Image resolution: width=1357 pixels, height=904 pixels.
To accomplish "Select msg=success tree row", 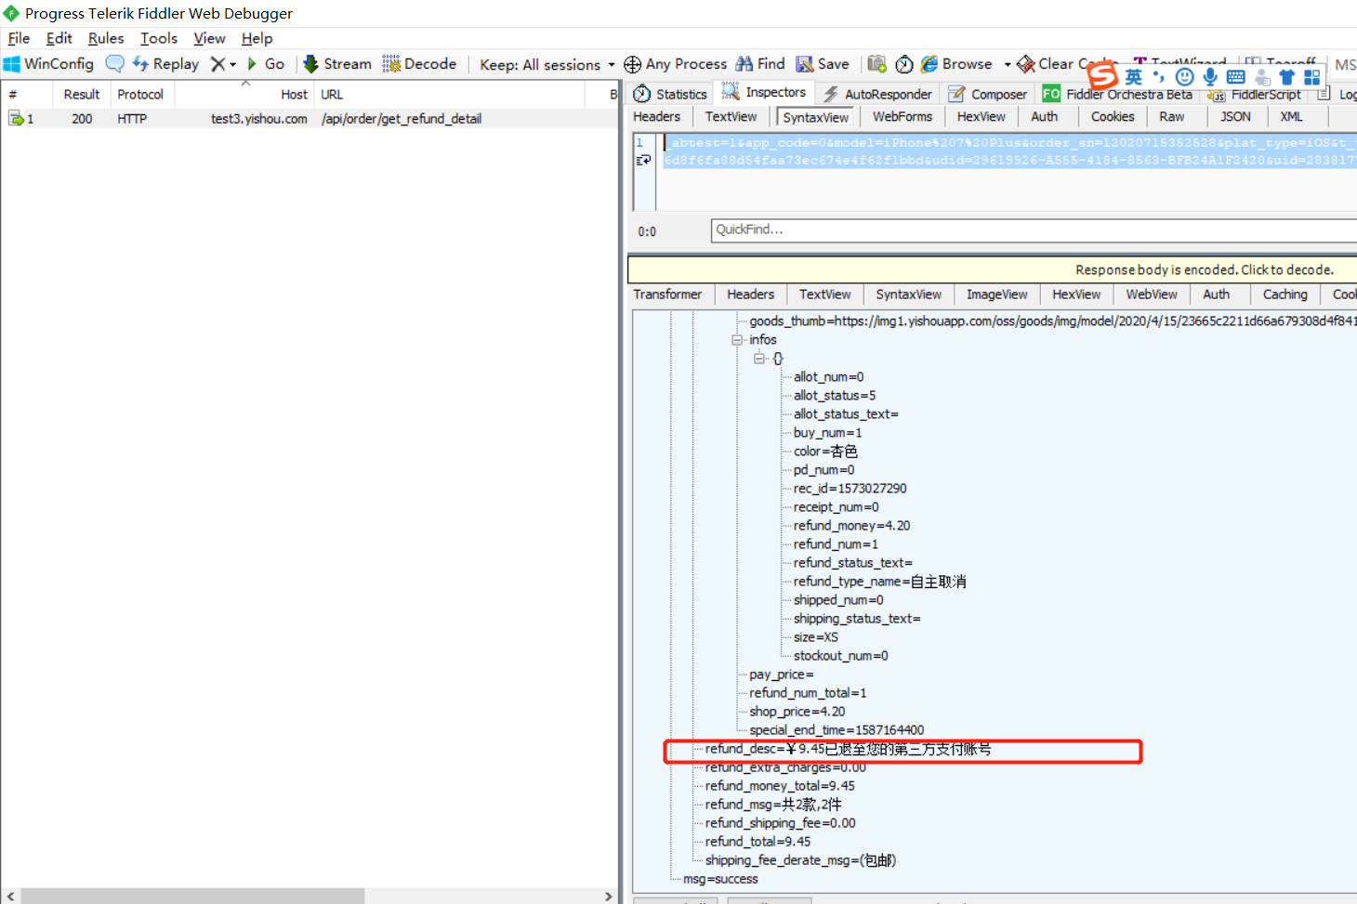I will (720, 879).
